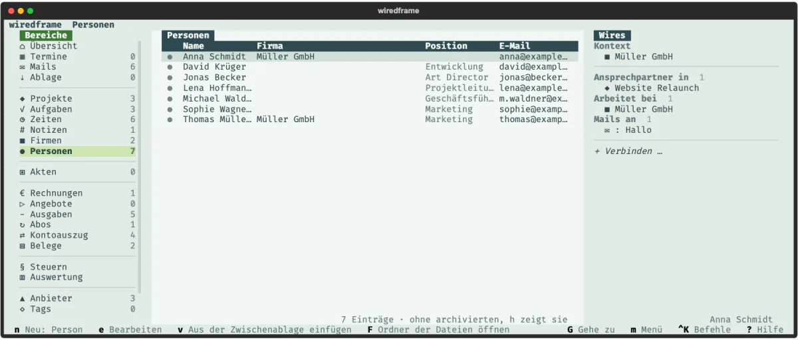Click the Art Director position cell
Screen dimensions: 798x340
click(x=457, y=78)
